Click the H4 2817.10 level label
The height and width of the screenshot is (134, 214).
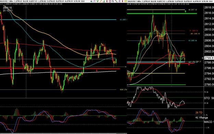[193, 10]
